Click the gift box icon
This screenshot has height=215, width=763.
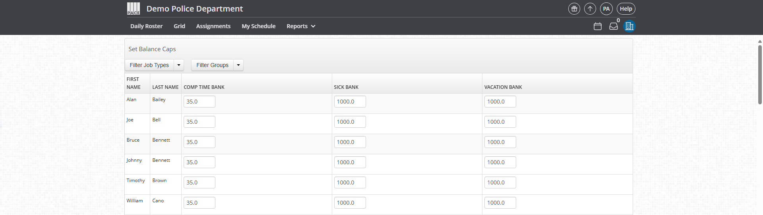(x=574, y=9)
